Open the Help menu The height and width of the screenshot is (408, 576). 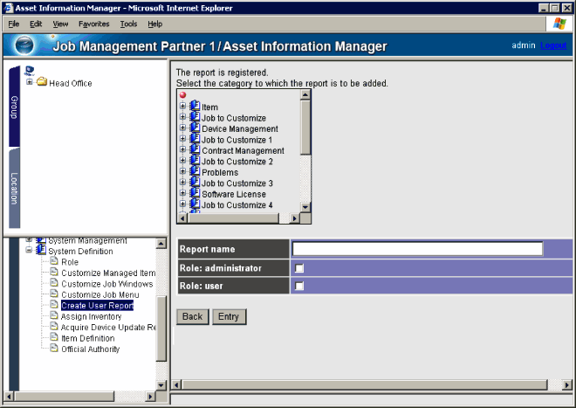click(x=155, y=24)
